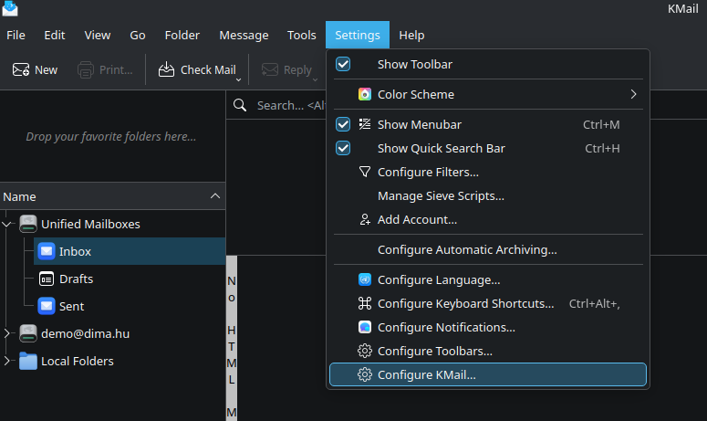Click the KMail app icon in title bar

(x=10, y=8)
